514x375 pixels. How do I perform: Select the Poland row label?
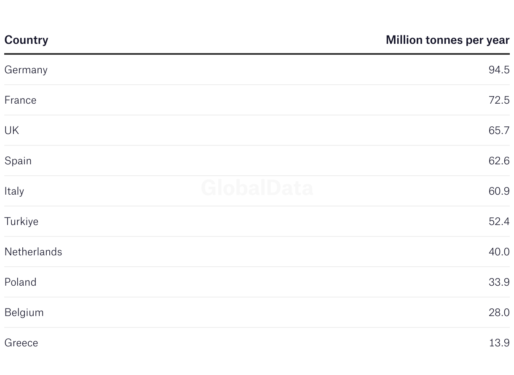pyautogui.click(x=20, y=282)
